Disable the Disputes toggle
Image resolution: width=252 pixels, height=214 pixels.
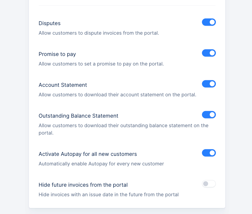coord(209,22)
